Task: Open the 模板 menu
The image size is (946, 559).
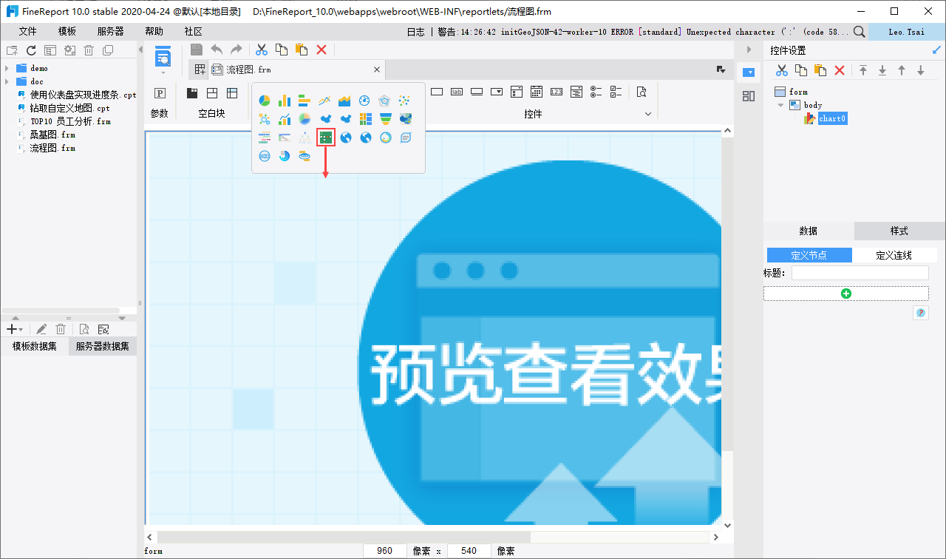Action: (67, 32)
